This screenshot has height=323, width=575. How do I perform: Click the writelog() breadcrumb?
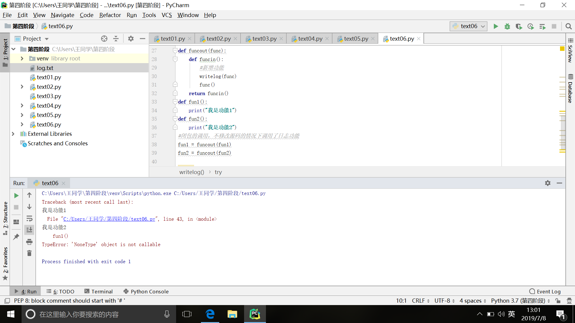point(192,172)
